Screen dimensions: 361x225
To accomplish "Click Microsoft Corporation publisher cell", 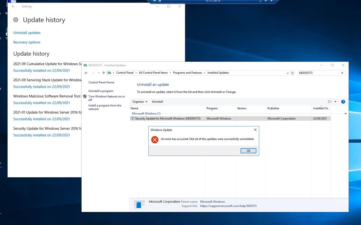I will click(x=281, y=118).
